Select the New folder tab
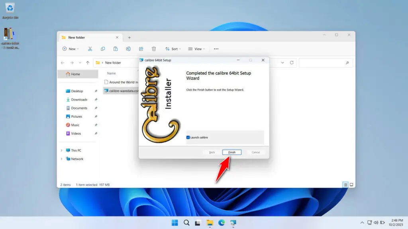 [x=86, y=37]
